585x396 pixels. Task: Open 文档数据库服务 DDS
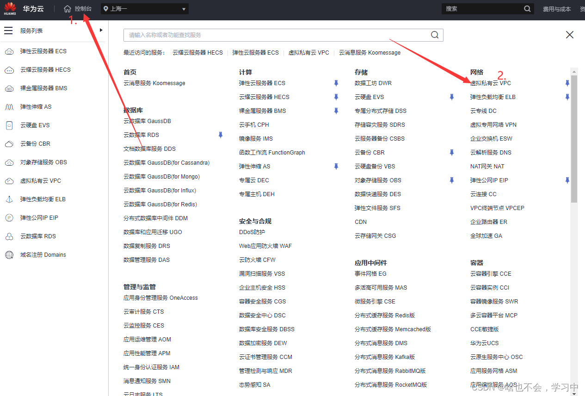pyautogui.click(x=149, y=149)
